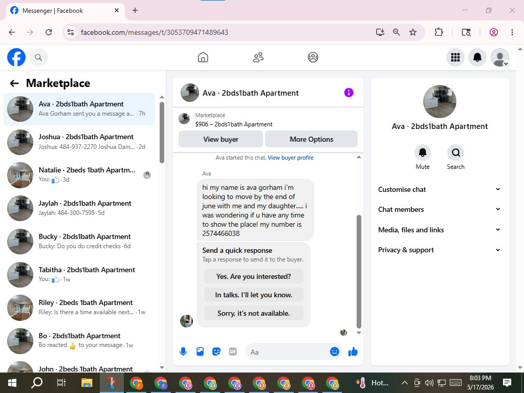Click Ava's small avatar beside quick responses
The image size is (524, 393).
(186, 321)
